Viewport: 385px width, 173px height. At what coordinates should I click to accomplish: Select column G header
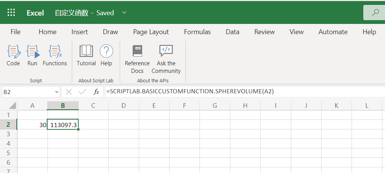pyautogui.click(x=215, y=105)
